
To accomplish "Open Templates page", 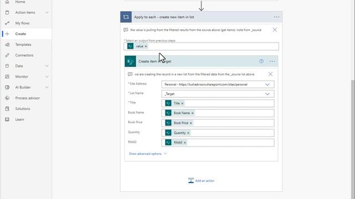I will pos(23,44).
